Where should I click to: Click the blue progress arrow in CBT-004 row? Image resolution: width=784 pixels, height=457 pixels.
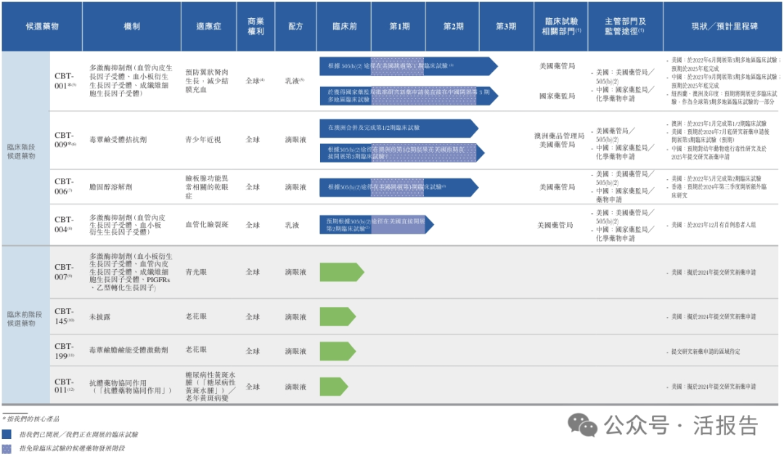tap(375, 225)
